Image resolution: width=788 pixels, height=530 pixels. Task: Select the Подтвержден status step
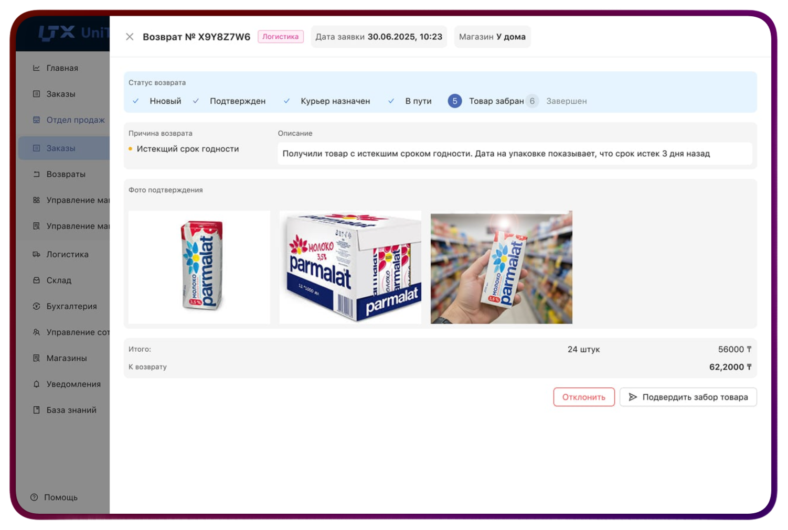(x=237, y=101)
